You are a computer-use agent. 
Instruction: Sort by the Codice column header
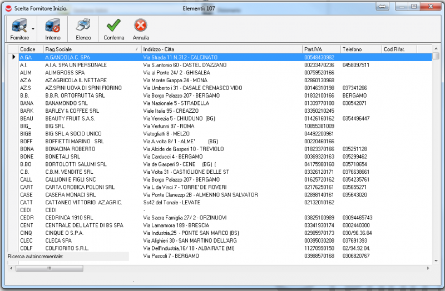click(x=30, y=49)
